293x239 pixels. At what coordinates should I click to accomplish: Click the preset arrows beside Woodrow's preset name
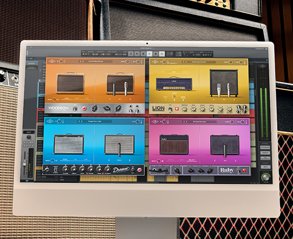[82, 61]
